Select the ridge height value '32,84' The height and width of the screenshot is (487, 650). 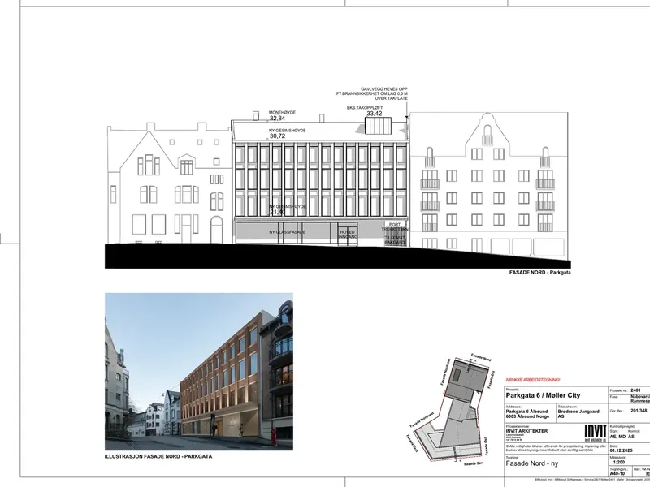tap(277, 118)
